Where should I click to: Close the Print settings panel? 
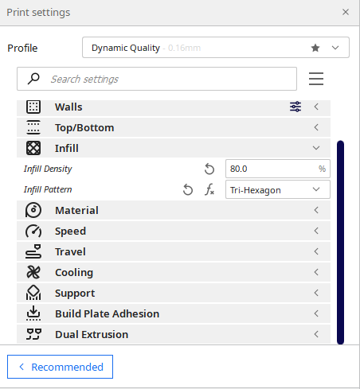[346, 12]
